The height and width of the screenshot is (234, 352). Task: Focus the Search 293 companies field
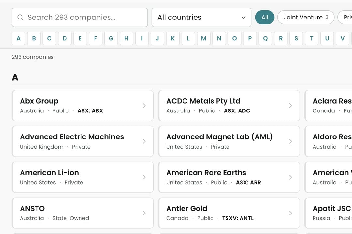(x=80, y=18)
